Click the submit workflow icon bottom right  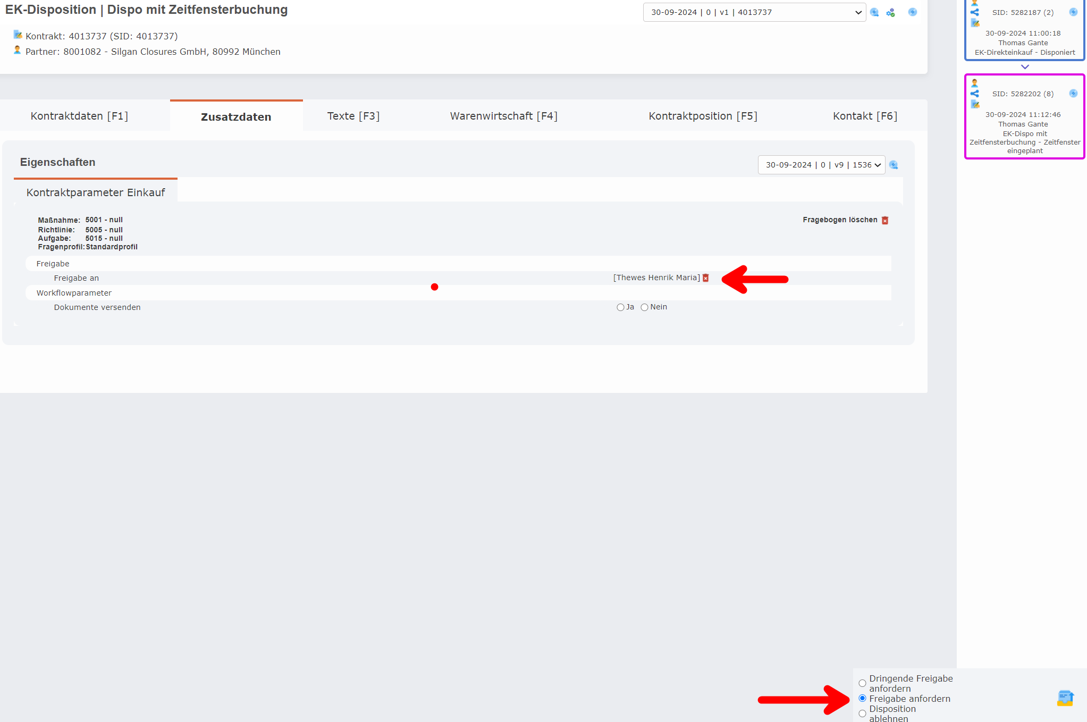click(x=1065, y=698)
